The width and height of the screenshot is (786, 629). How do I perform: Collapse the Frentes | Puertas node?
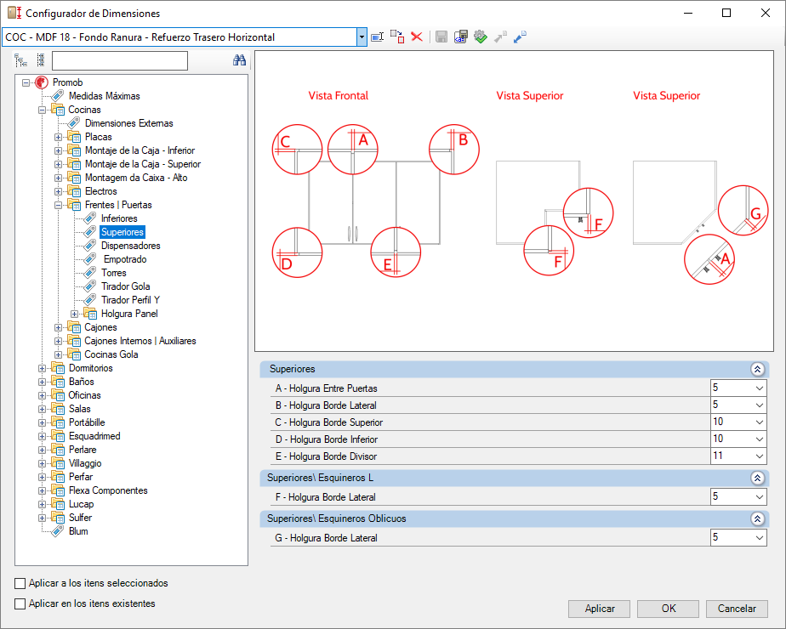pyautogui.click(x=58, y=205)
